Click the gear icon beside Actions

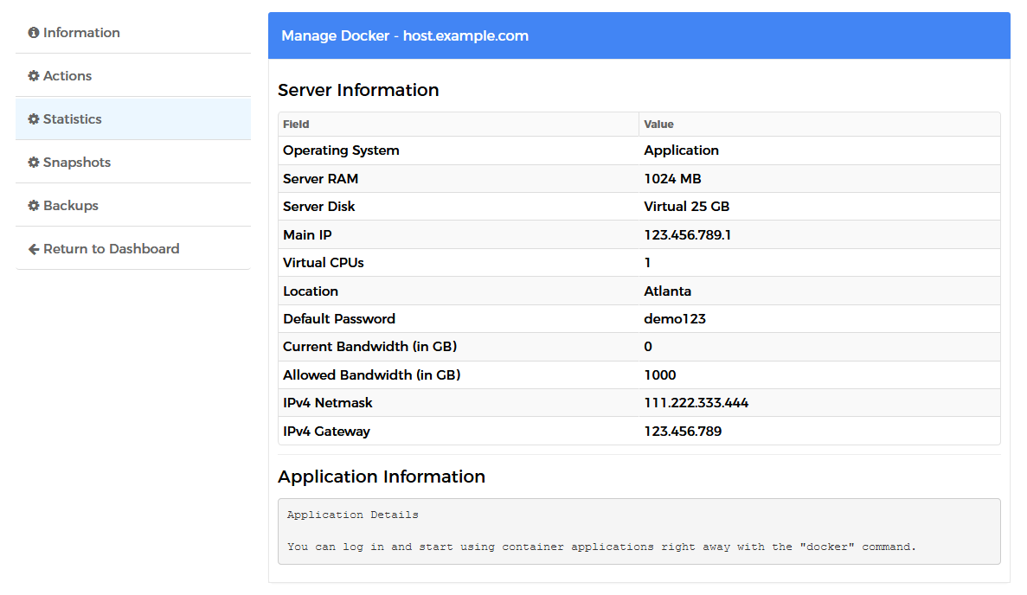pyautogui.click(x=34, y=76)
